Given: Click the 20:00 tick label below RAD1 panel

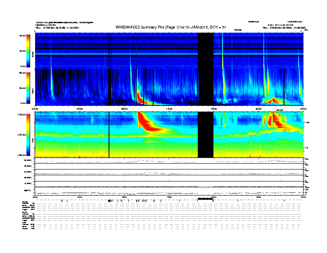Looking at the screenshot, I should [x=258, y=109].
